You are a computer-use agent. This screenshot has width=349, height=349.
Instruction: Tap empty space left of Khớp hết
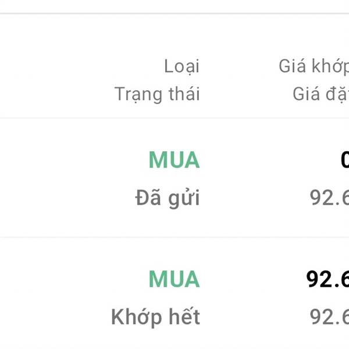click(52, 317)
